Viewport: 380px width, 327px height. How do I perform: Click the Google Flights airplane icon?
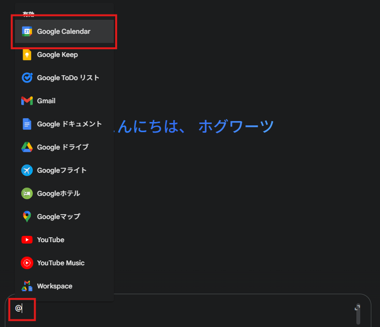(x=27, y=170)
